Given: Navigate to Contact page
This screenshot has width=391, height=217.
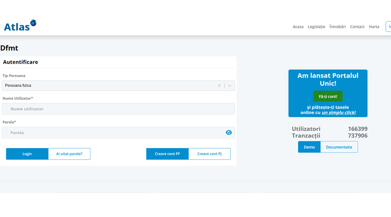Looking at the screenshot, I should click(357, 27).
